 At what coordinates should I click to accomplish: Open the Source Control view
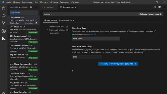tap(4, 23)
